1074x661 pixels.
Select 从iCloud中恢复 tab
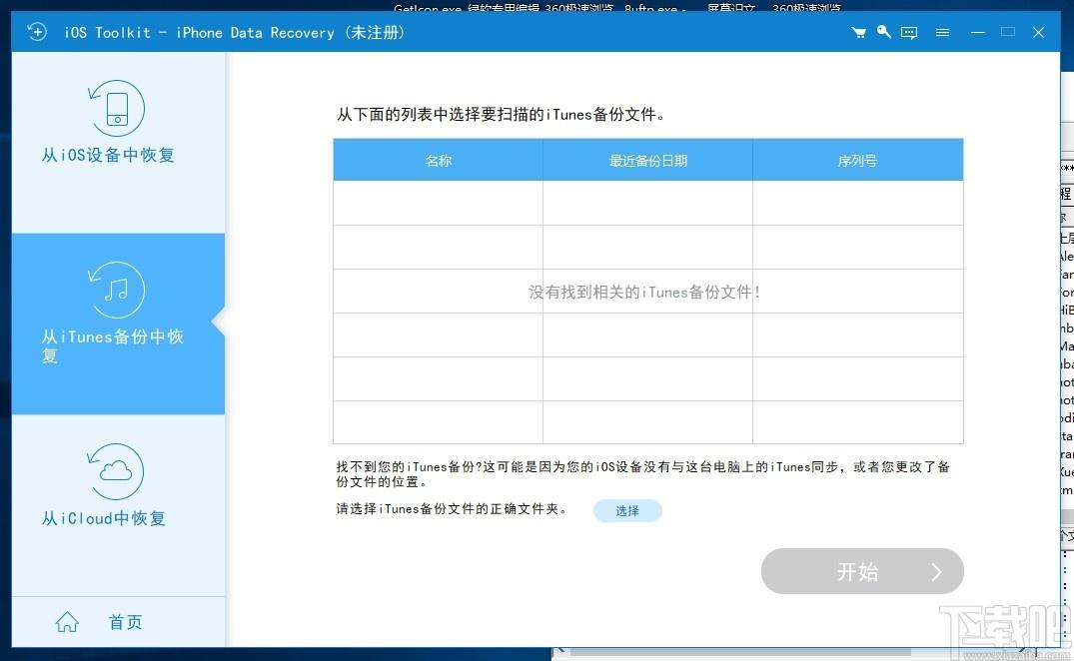point(118,505)
